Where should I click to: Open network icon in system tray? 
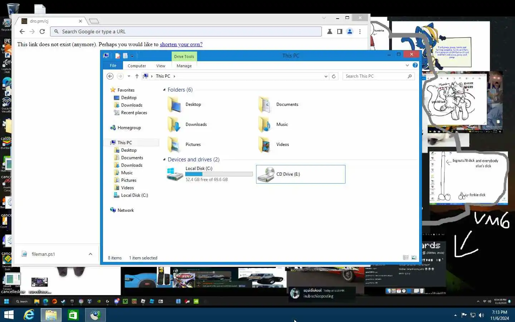pos(473,315)
